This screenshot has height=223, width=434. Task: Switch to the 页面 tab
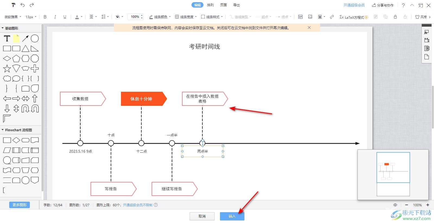tap(224, 5)
